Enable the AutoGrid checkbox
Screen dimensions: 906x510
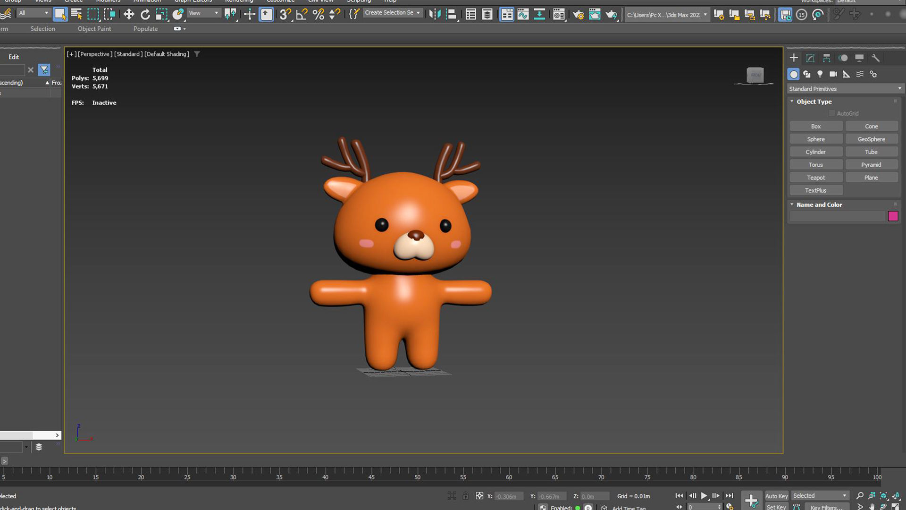click(x=831, y=113)
